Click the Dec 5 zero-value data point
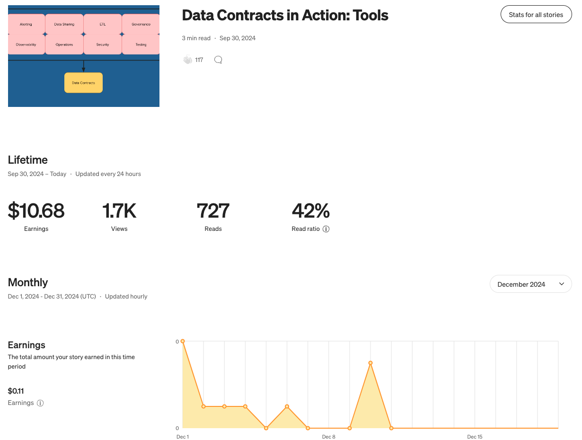582x440 pixels. click(266, 428)
